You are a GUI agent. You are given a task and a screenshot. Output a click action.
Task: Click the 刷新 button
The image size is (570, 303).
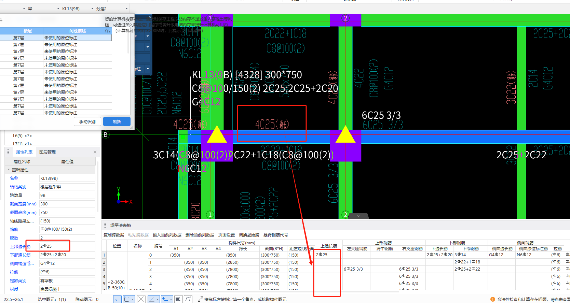click(x=117, y=121)
